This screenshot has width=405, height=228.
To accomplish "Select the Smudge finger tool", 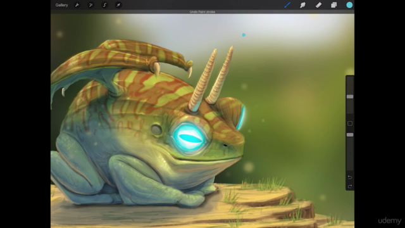I will tap(302, 5).
